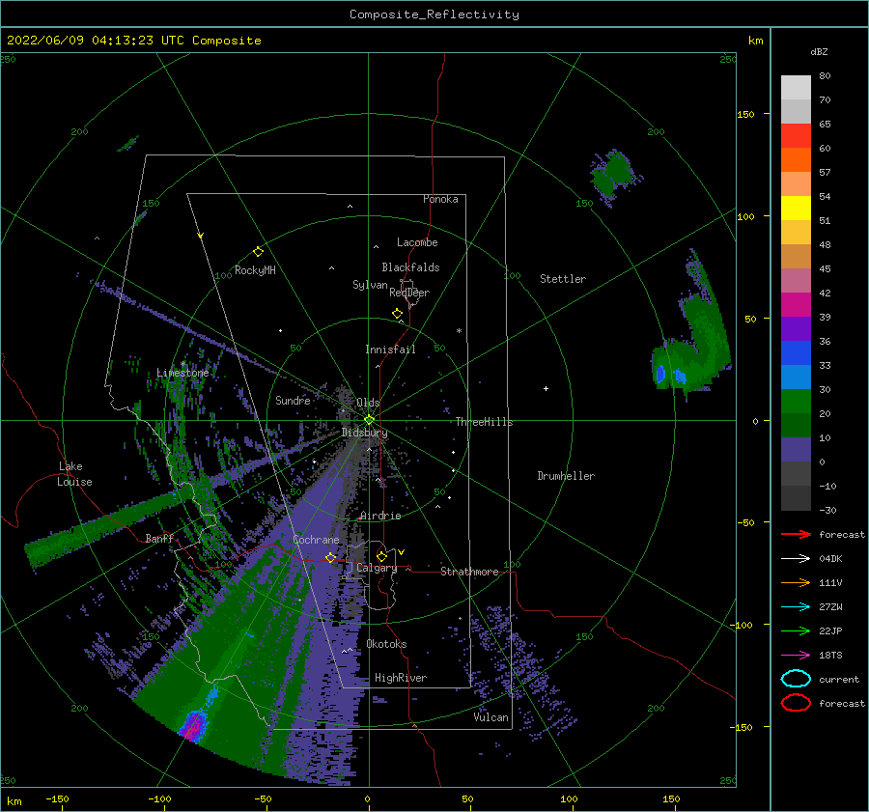Select the 42 dBZ magenta legend swatch
Screen dimensions: 869x812
click(x=796, y=304)
